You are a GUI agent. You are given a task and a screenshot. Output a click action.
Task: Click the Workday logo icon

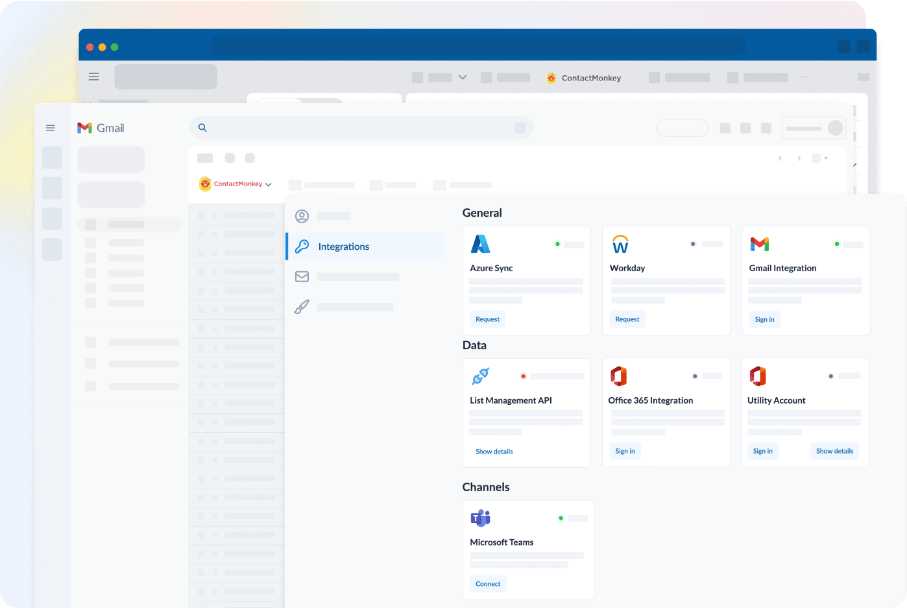620,244
